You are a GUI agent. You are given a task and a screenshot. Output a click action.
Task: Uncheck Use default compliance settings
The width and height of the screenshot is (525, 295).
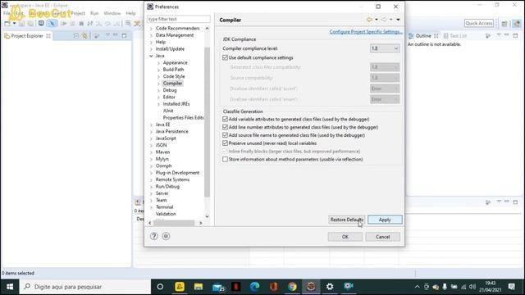[x=225, y=57]
